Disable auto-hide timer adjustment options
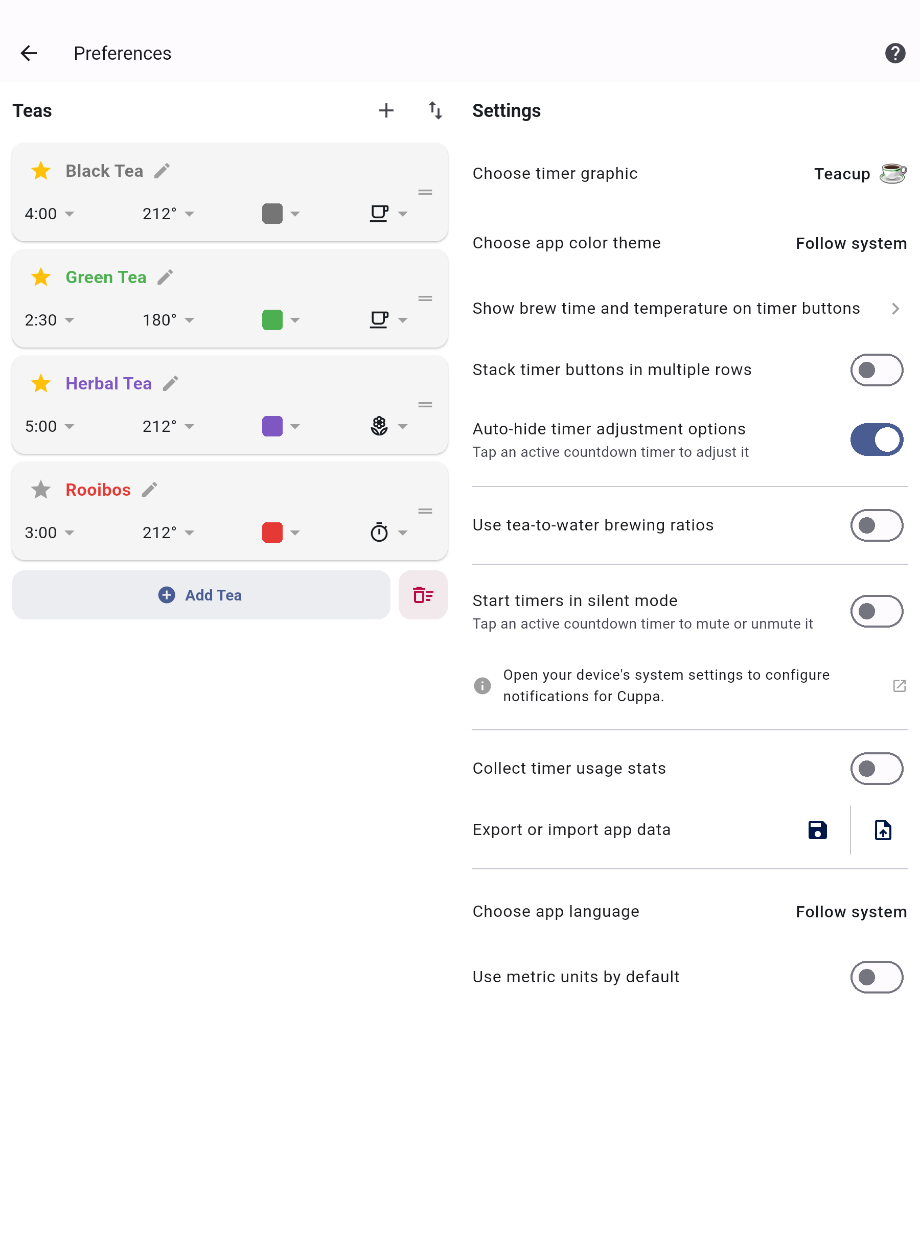The image size is (920, 1247). pos(876,439)
